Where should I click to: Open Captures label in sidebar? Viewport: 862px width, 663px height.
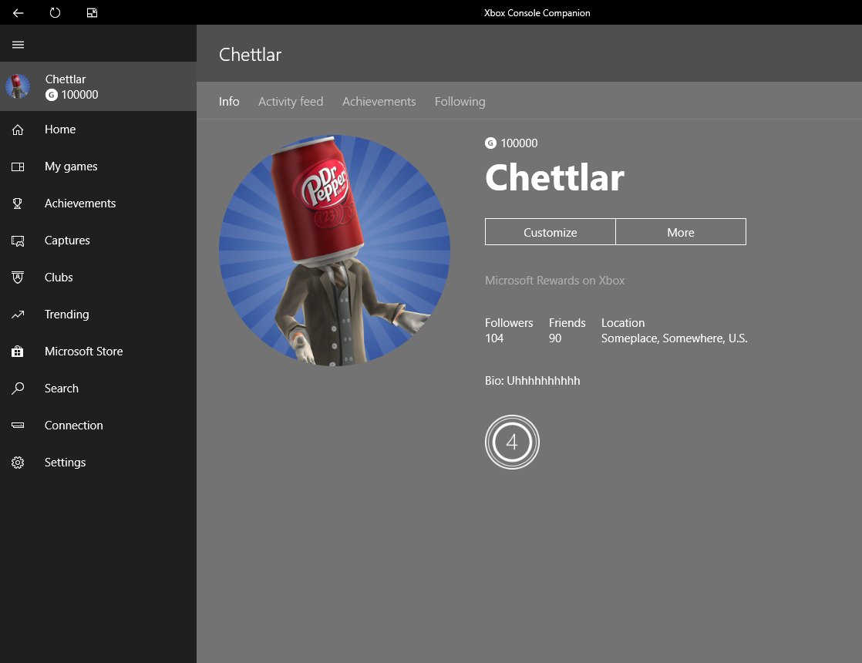click(67, 241)
